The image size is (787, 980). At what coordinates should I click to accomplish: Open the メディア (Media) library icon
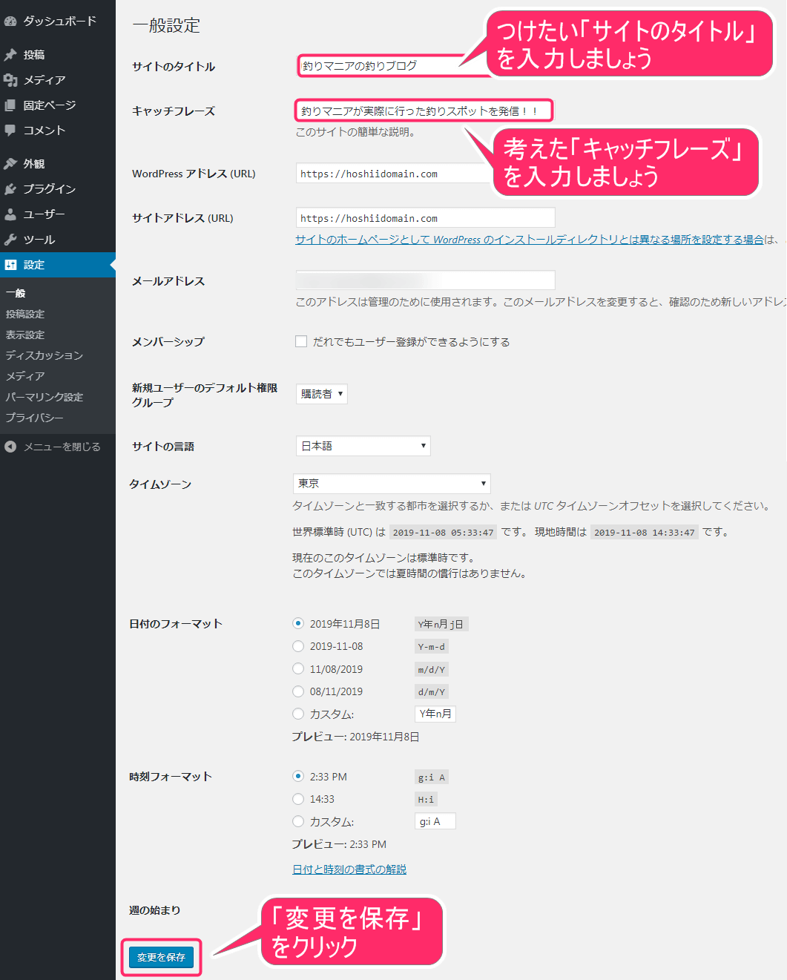click(x=10, y=79)
